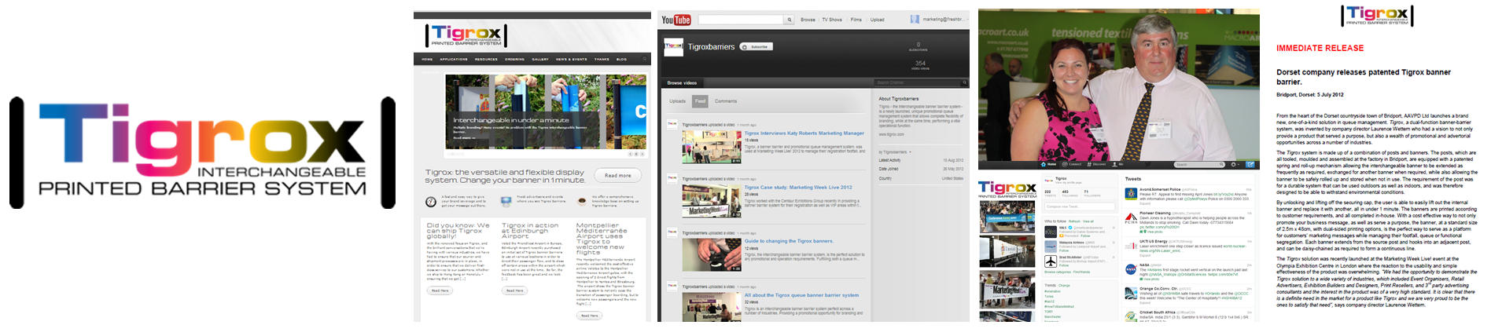This screenshot has height=336, width=1491.
Task: Hit the YouTube search magnifier button
Action: click(x=790, y=20)
